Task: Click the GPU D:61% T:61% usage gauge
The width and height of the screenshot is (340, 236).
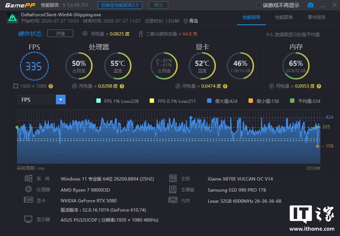Action: 164,66
